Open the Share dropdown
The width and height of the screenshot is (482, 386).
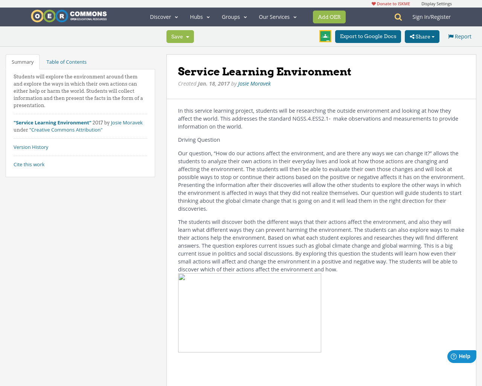pyautogui.click(x=422, y=37)
